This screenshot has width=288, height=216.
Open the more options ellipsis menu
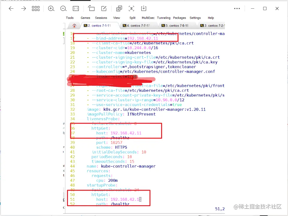pos(237,8)
